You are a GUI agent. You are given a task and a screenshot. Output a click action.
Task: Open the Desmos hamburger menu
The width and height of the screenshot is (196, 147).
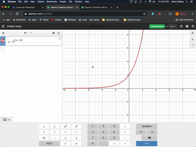3,26
